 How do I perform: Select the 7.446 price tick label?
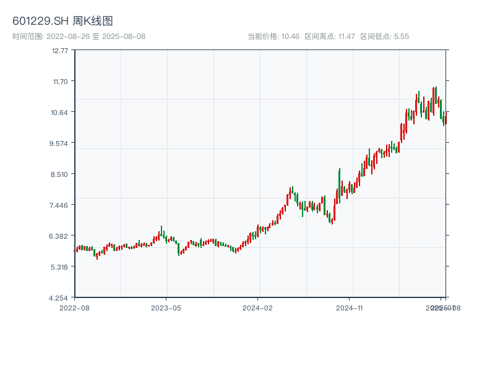pyautogui.click(x=60, y=205)
